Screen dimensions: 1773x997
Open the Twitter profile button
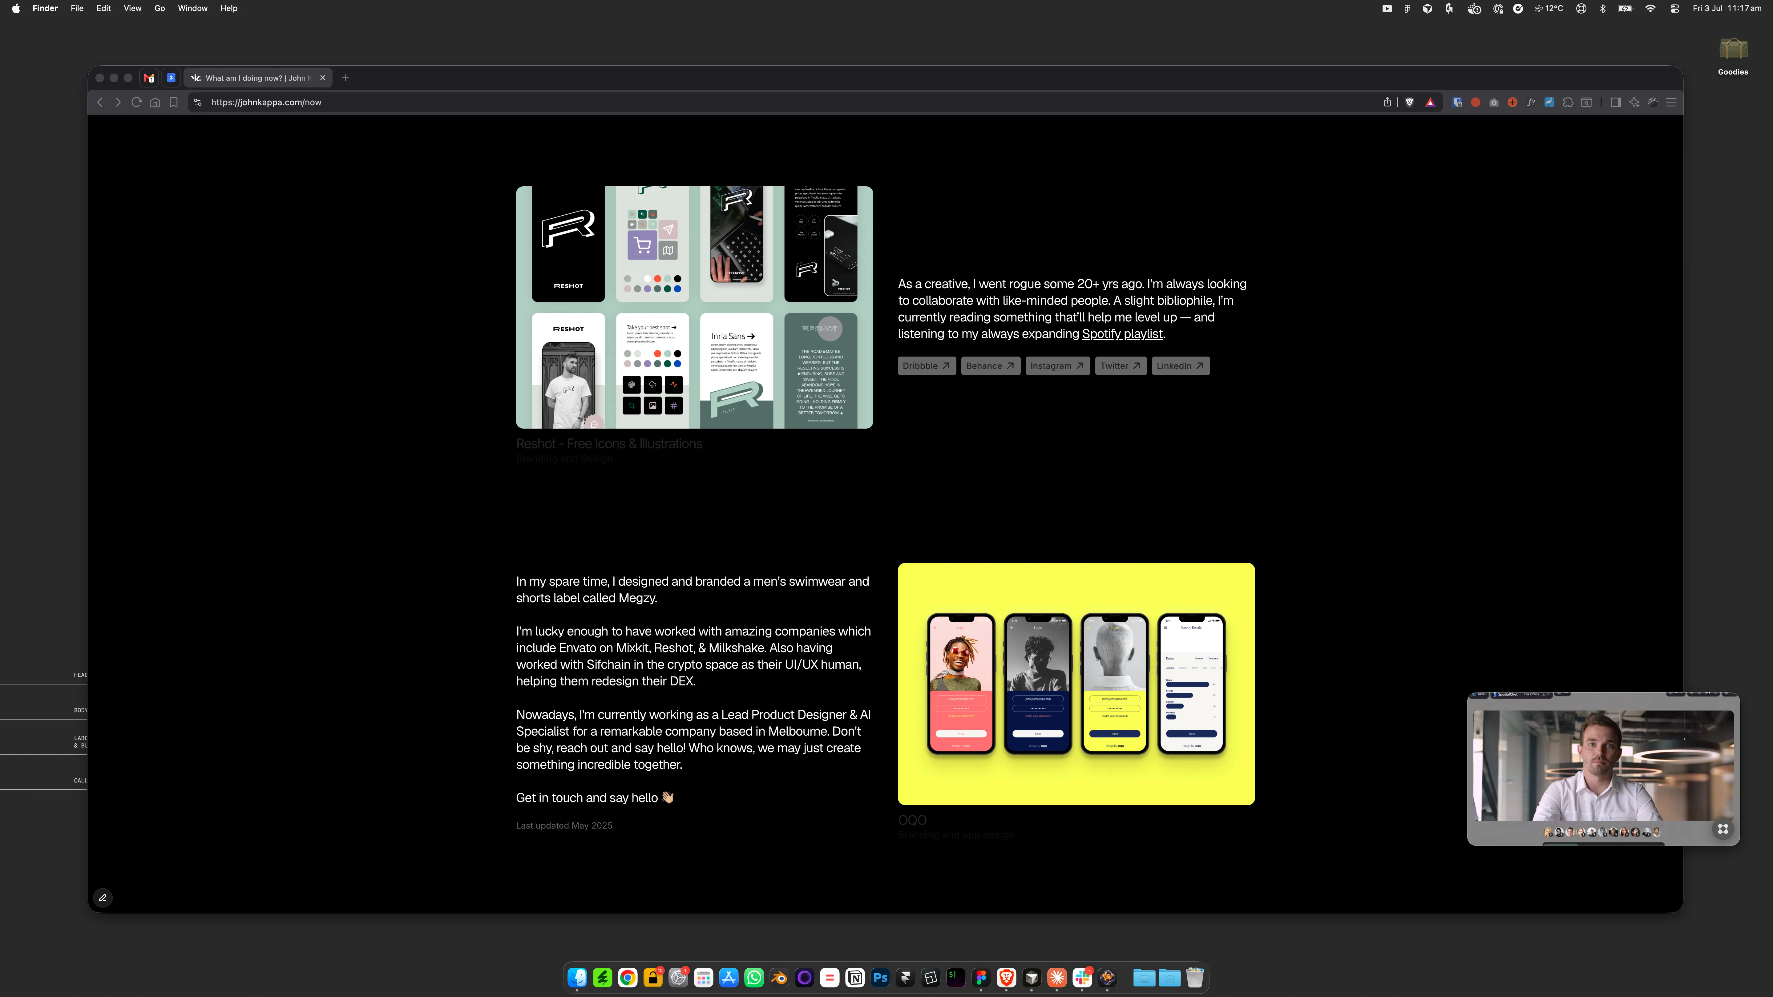click(1121, 366)
